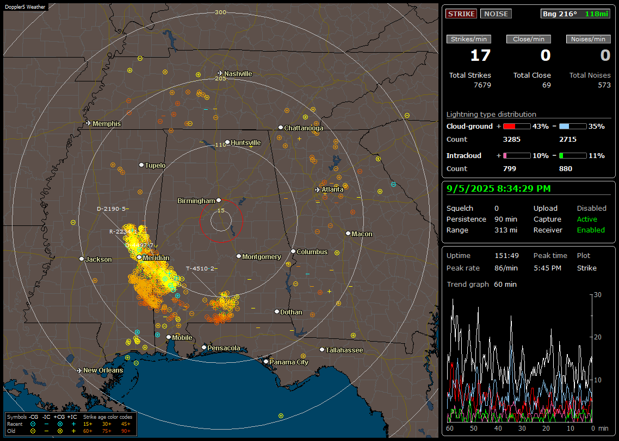Image resolution: width=619 pixels, height=441 pixels.
Task: Click the Memphis airport icon
Action: (x=89, y=123)
